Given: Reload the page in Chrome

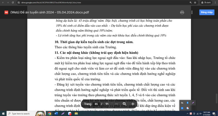Looking at the screenshot, I should tap(13, 2).
